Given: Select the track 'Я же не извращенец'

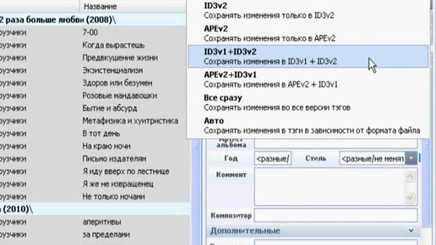Looking at the screenshot, I should point(118,184).
